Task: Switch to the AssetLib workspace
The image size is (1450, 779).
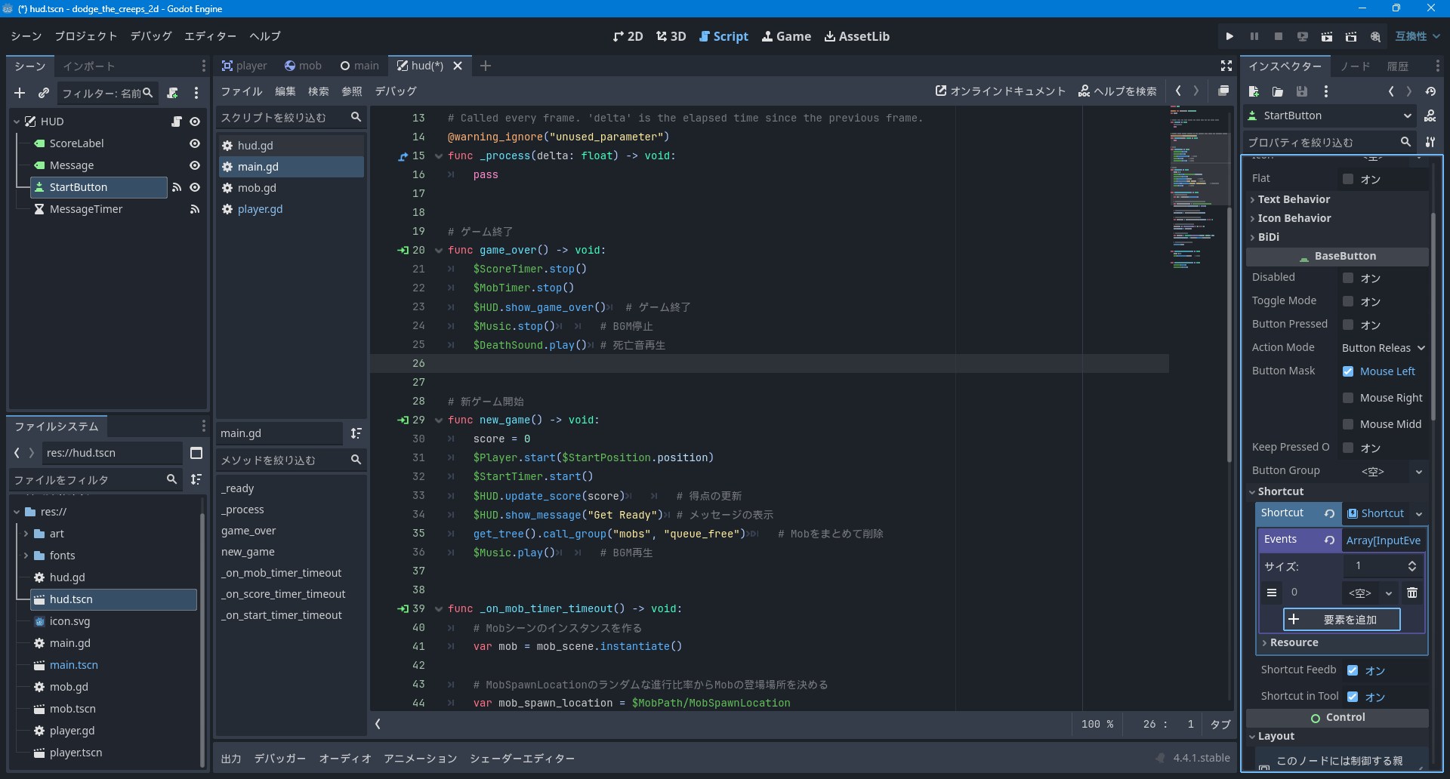Action: pyautogui.click(x=856, y=36)
